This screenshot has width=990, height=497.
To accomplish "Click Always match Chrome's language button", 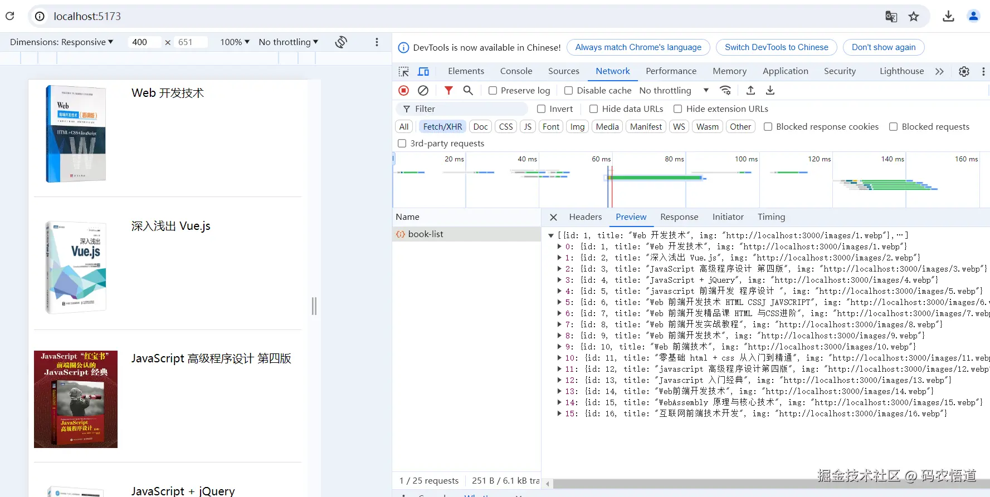I will [x=638, y=47].
